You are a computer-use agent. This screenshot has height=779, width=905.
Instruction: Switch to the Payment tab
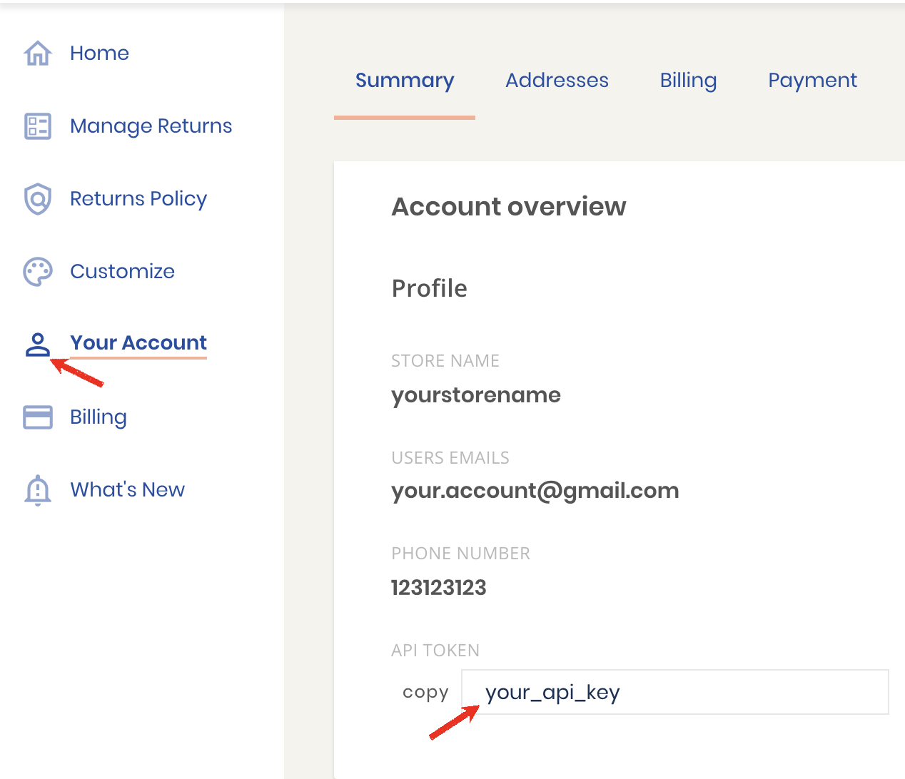812,81
